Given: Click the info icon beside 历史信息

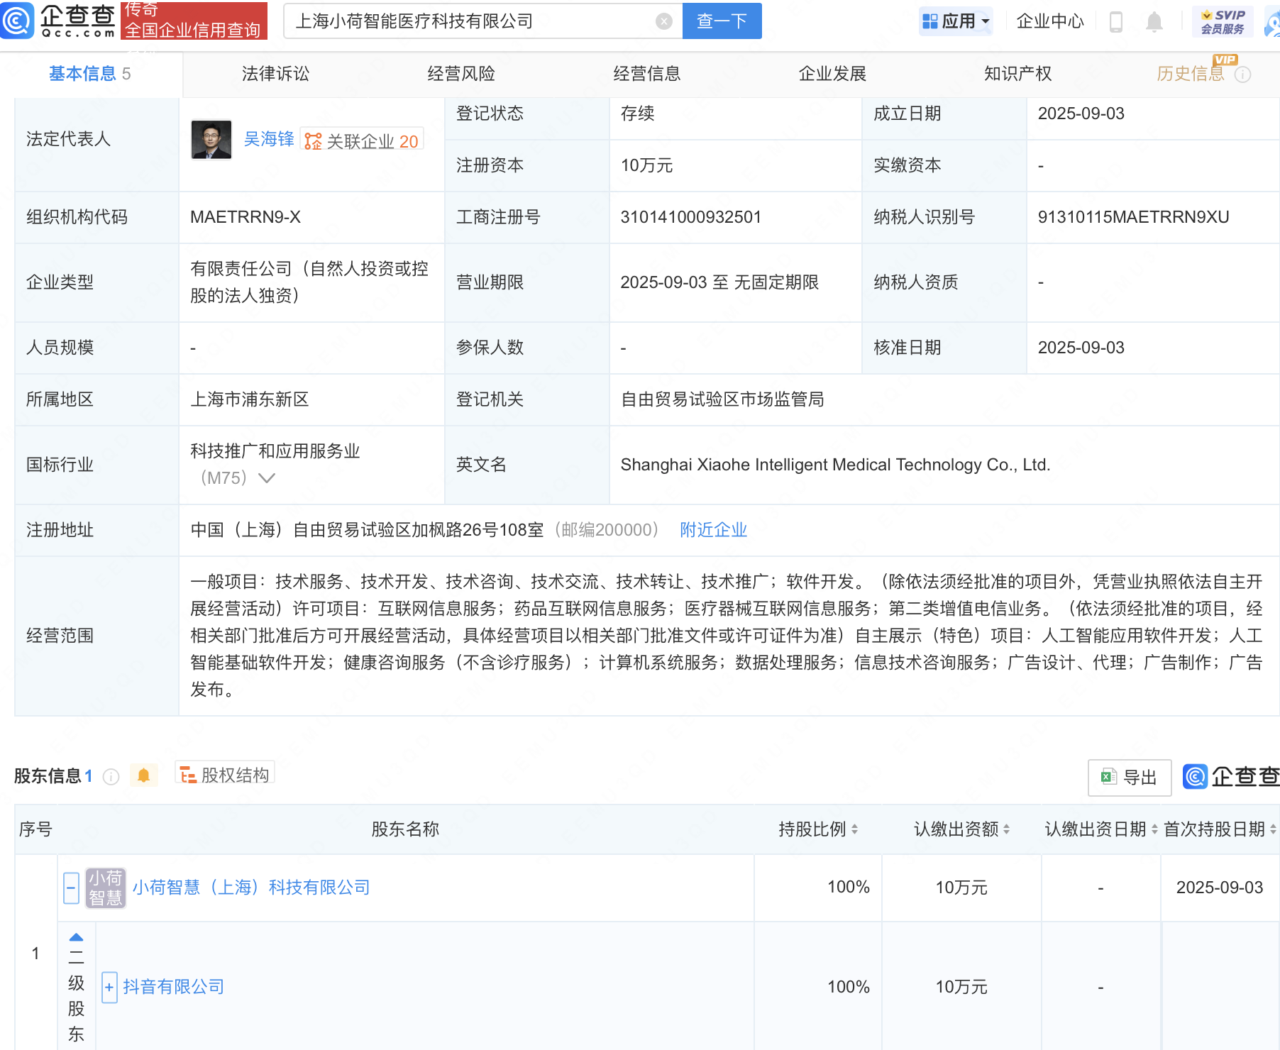Looking at the screenshot, I should pos(1243,74).
